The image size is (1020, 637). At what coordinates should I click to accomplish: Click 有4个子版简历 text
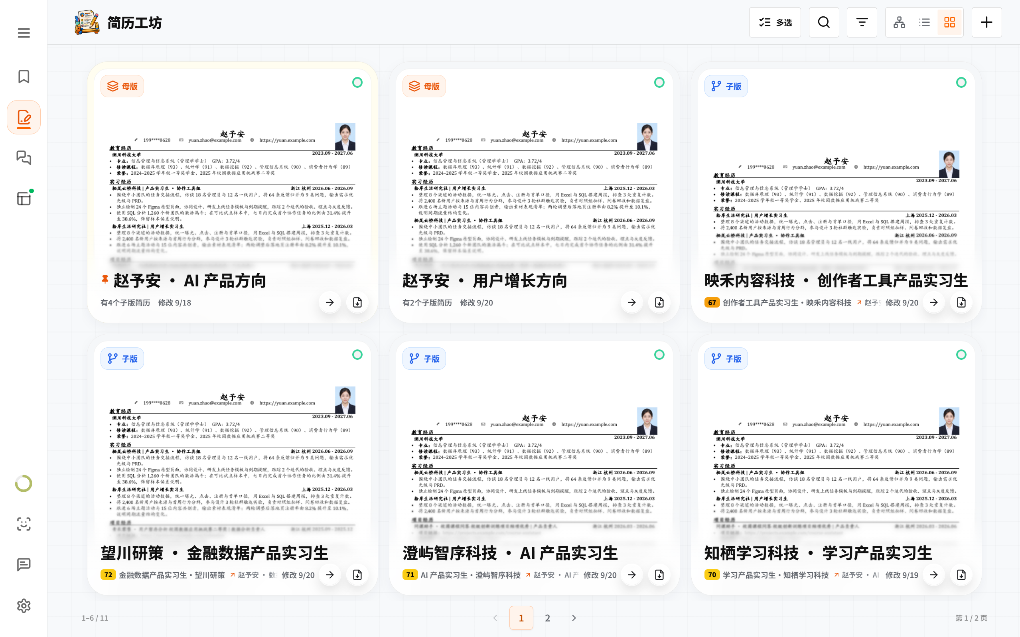pos(125,303)
